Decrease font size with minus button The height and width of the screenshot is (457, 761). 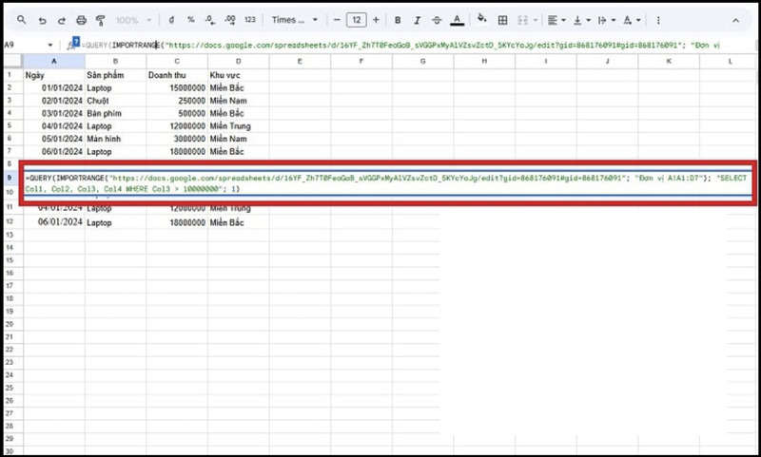(x=337, y=20)
